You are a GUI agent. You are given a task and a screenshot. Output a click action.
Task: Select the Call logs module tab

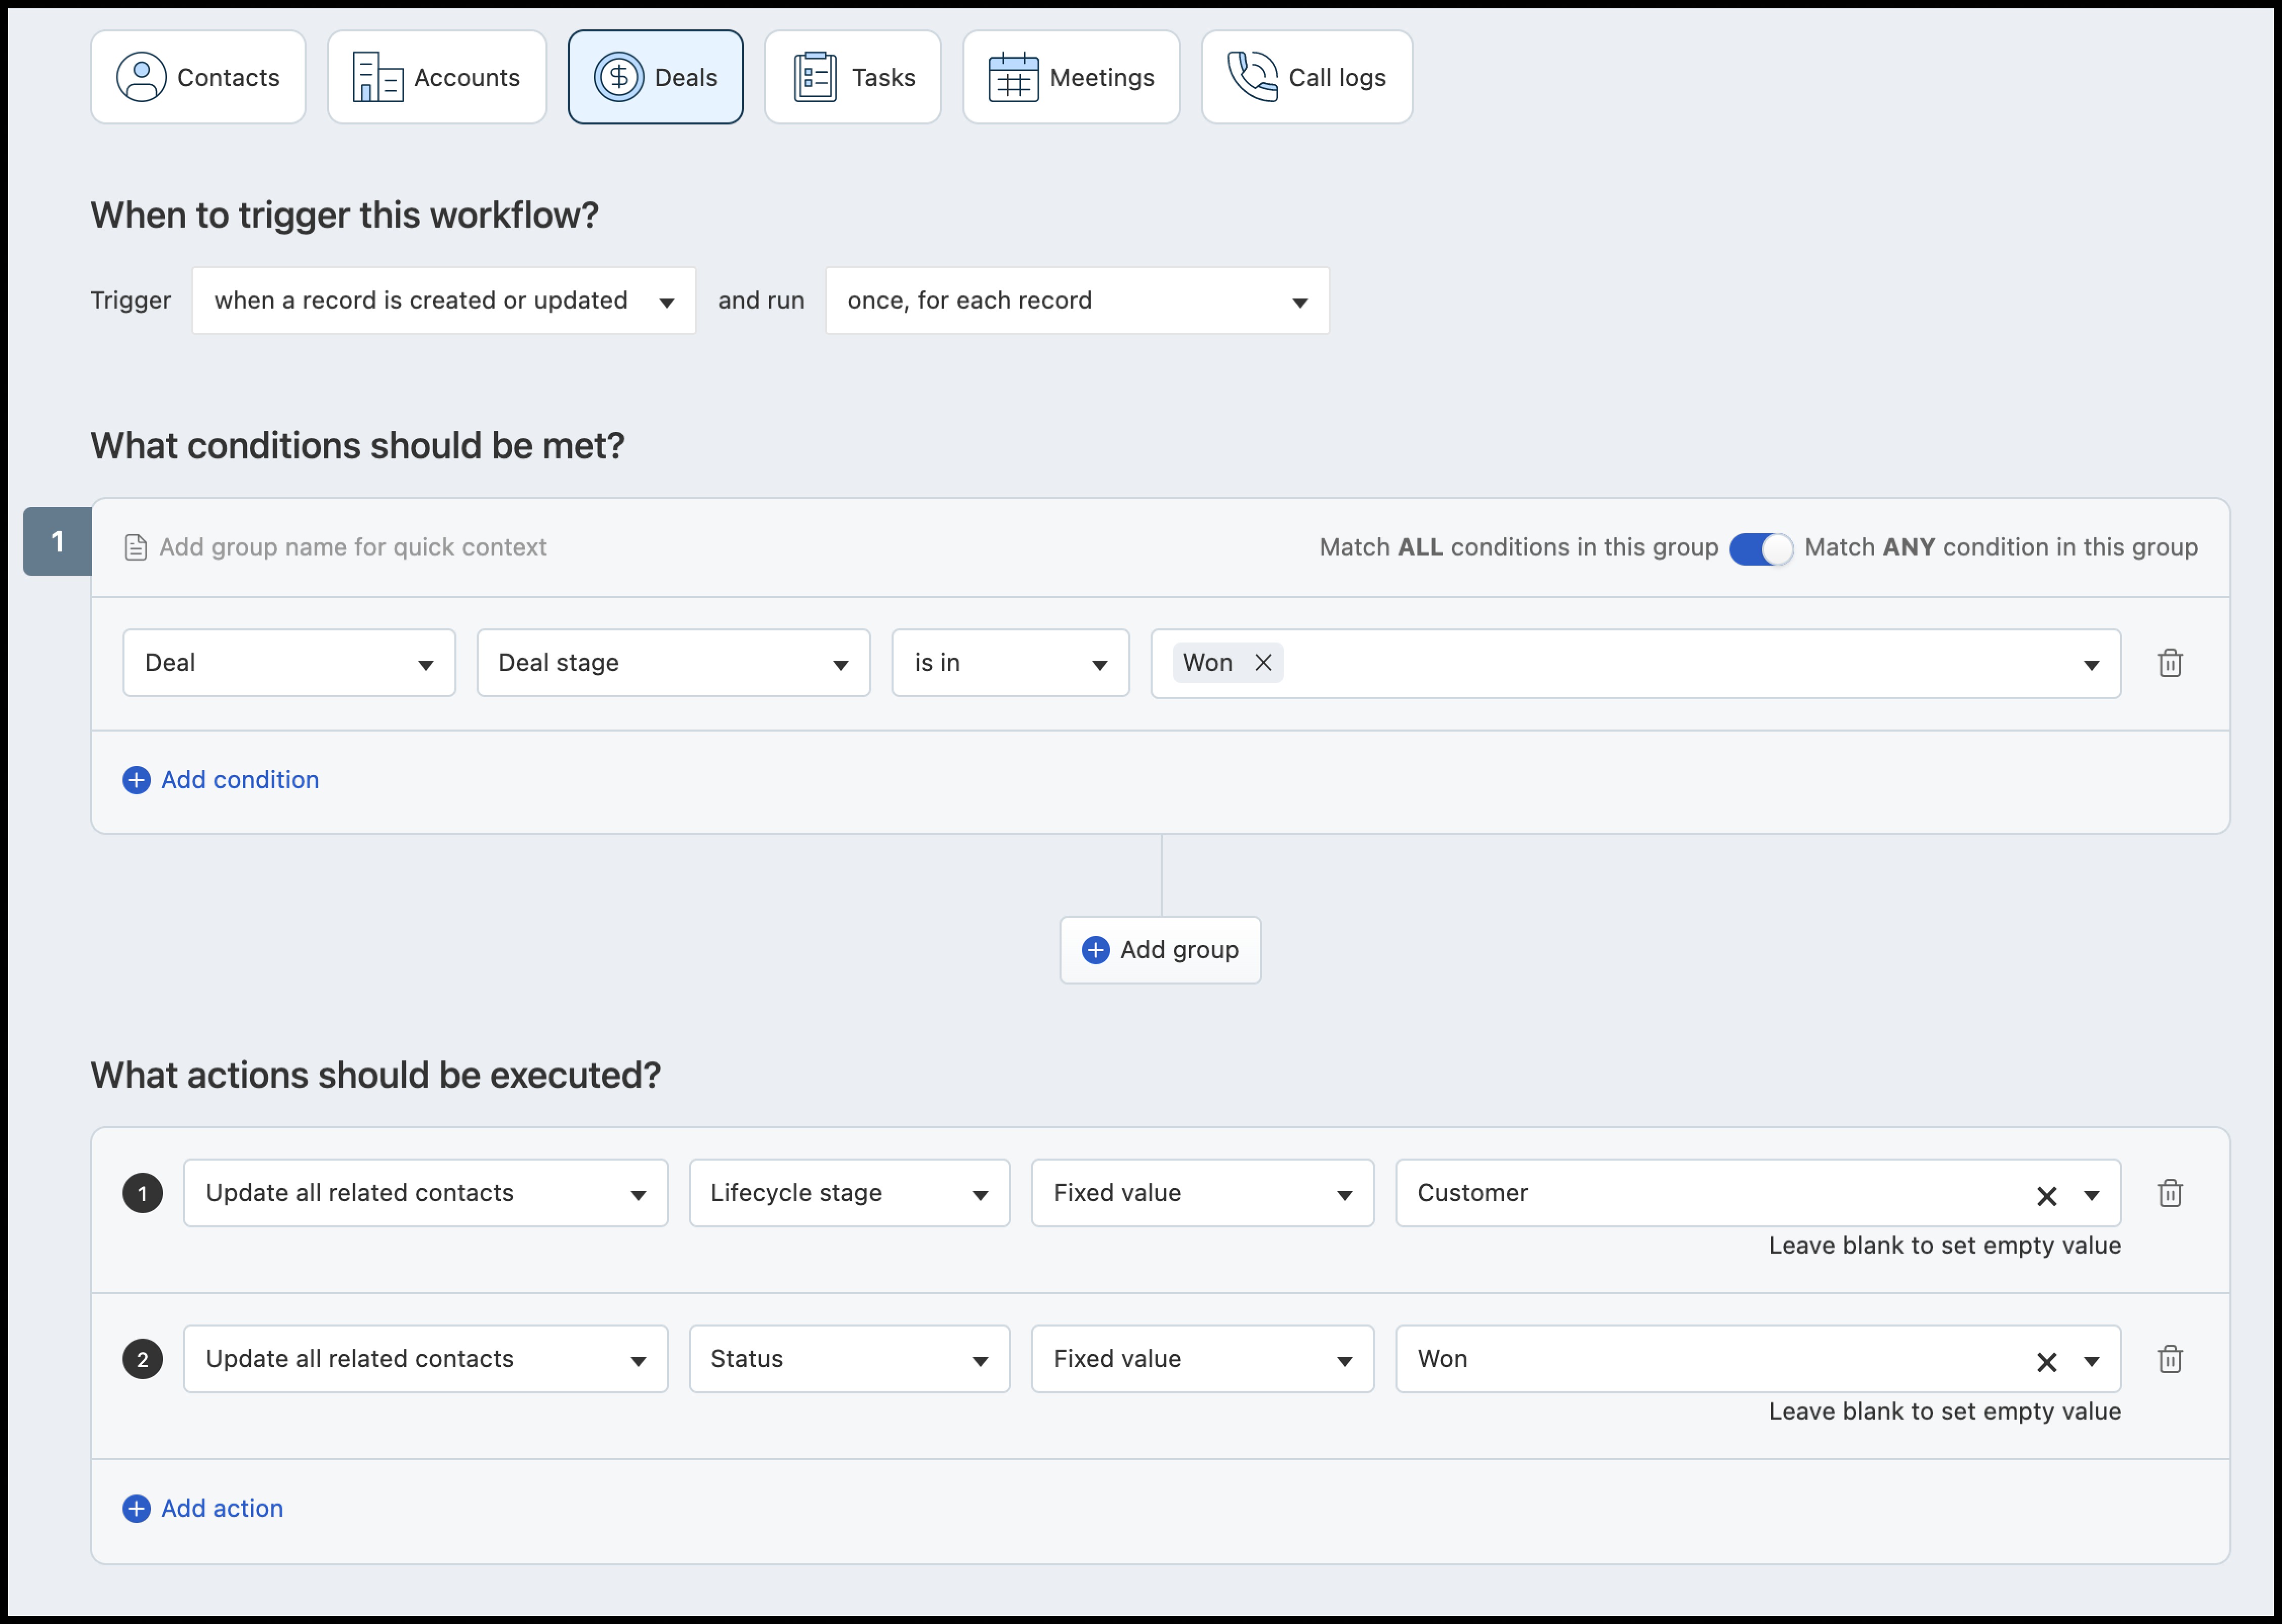tap(1307, 77)
